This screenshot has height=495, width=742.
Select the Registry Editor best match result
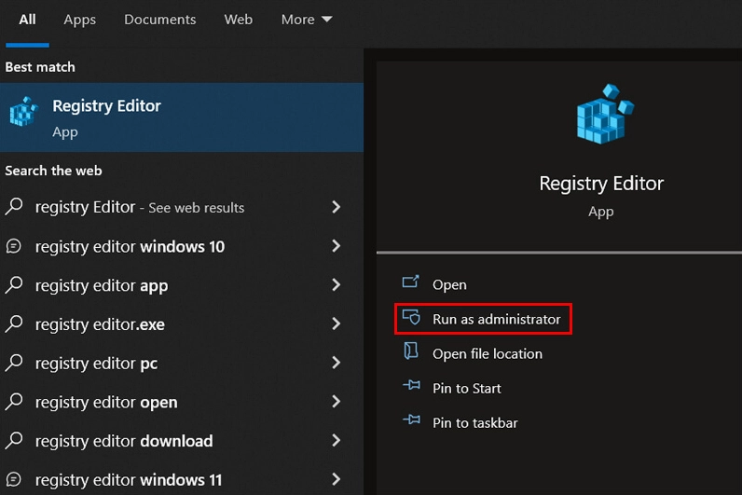pyautogui.click(x=182, y=117)
